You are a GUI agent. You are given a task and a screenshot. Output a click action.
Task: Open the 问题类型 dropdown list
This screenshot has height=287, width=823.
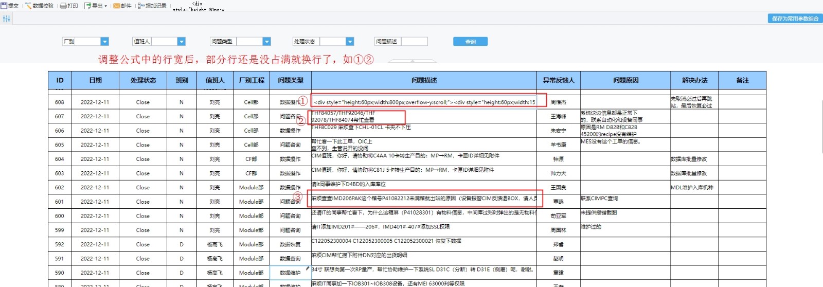click(x=266, y=42)
